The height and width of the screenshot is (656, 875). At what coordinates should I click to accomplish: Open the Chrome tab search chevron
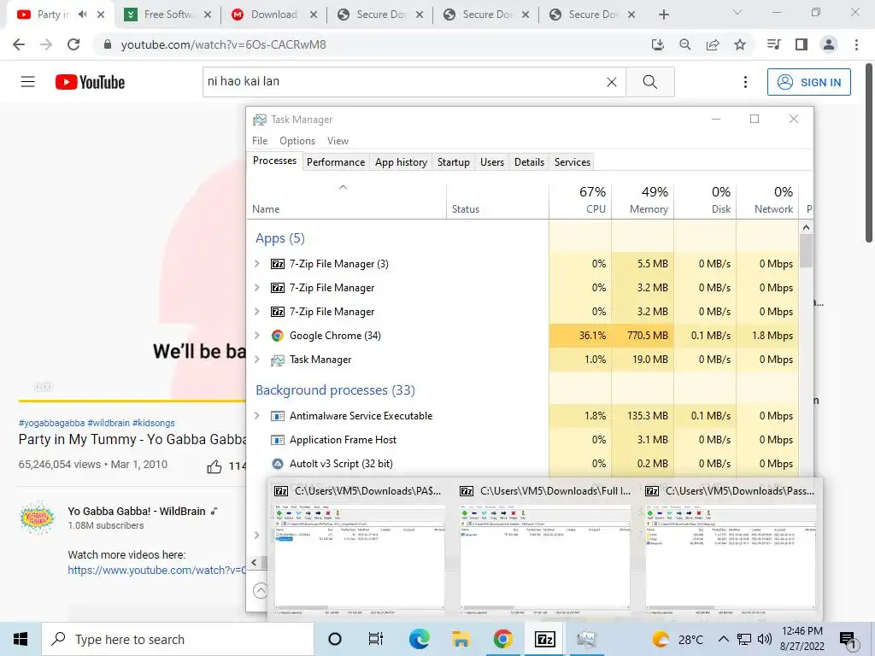(x=737, y=12)
